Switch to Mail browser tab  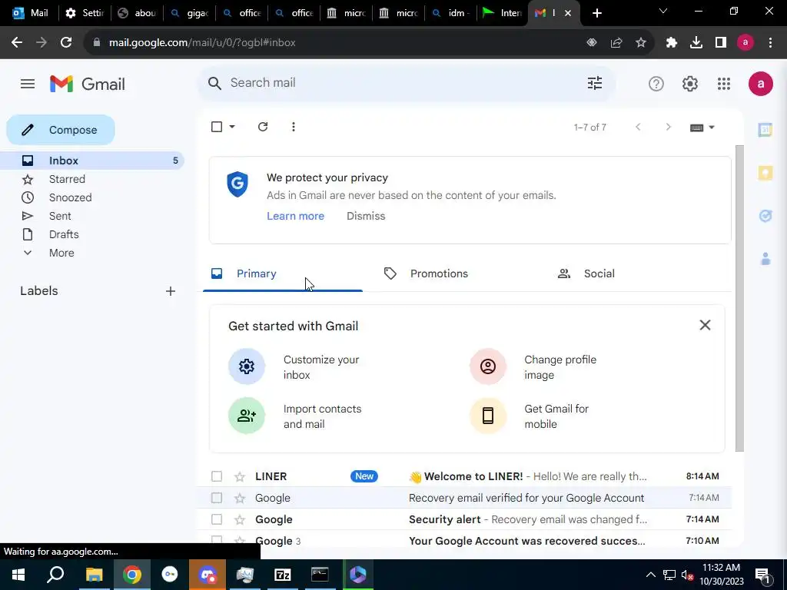pyautogui.click(x=30, y=13)
